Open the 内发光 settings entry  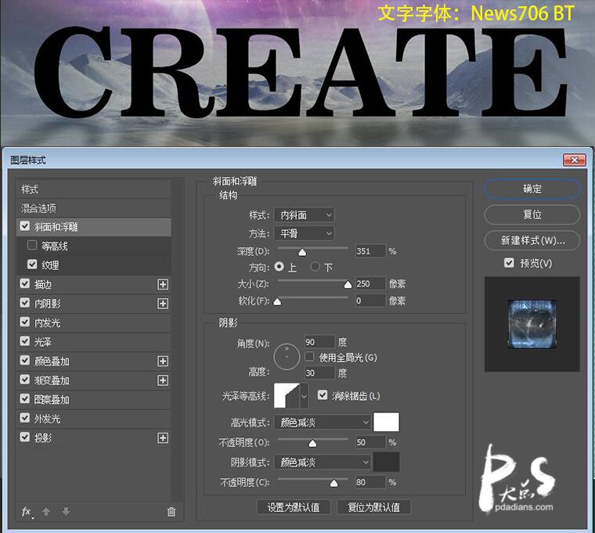pos(94,322)
